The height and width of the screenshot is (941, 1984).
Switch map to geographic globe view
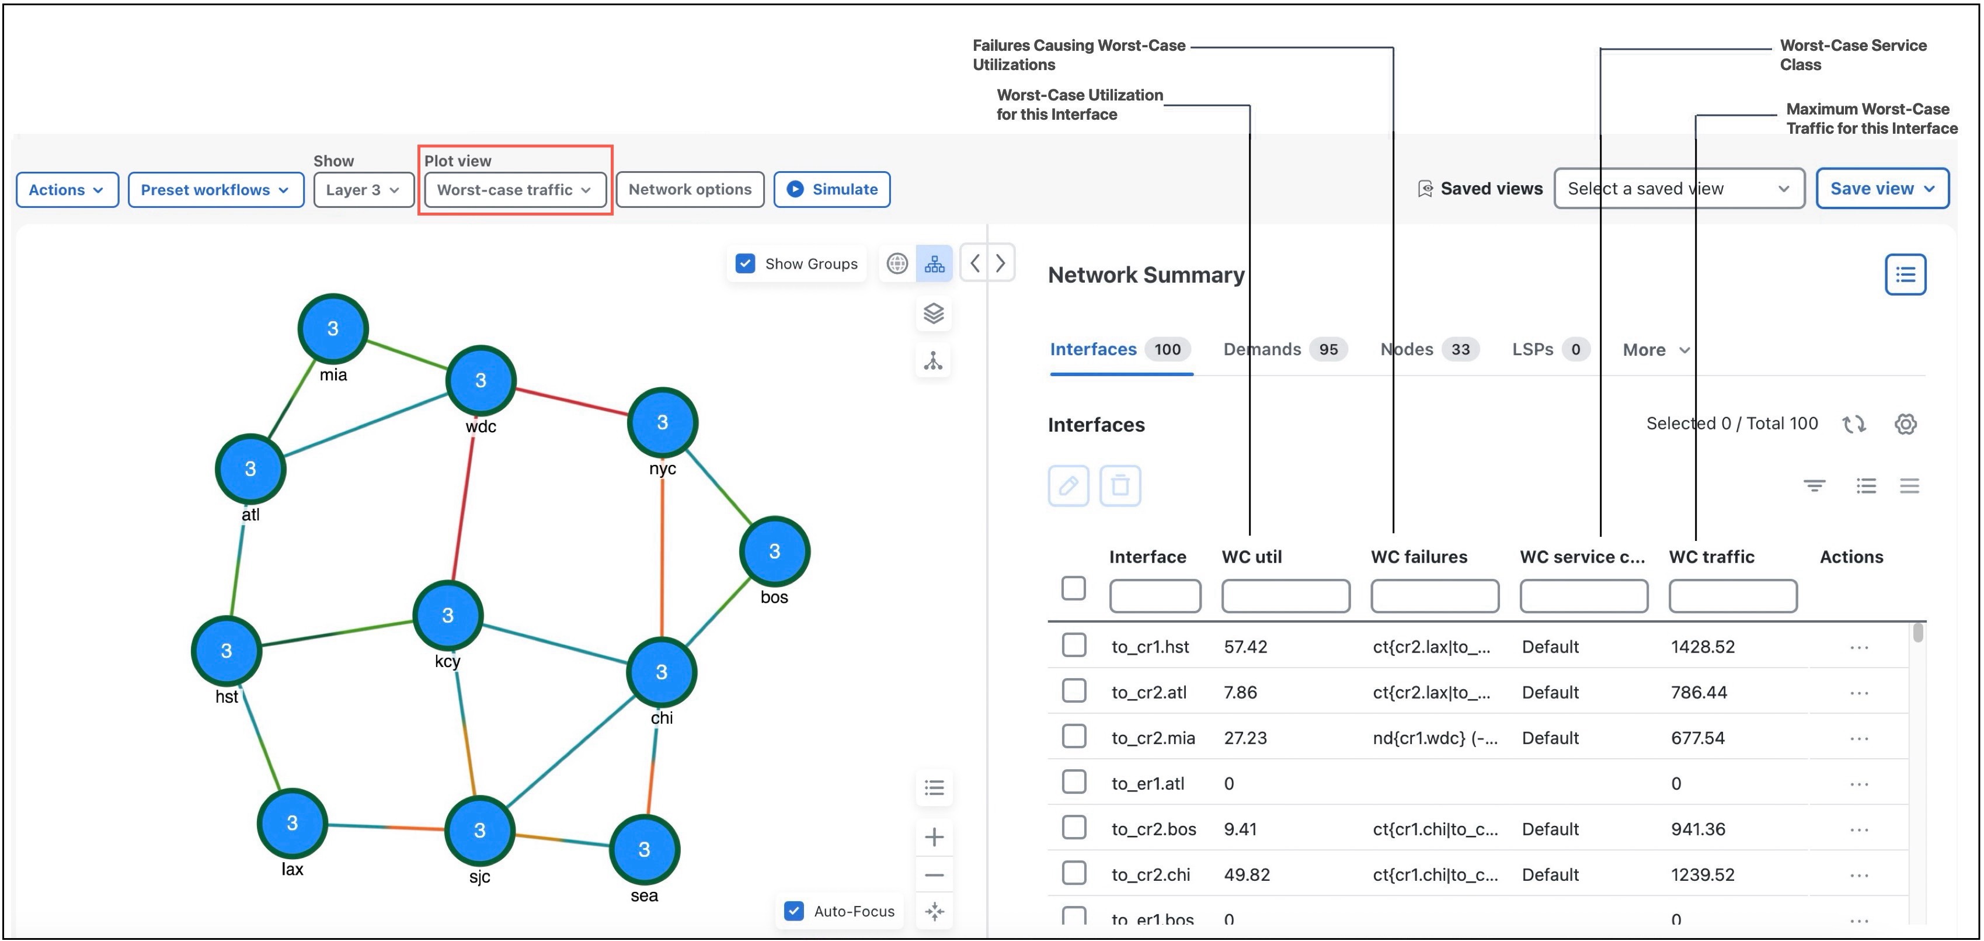pyautogui.click(x=896, y=263)
